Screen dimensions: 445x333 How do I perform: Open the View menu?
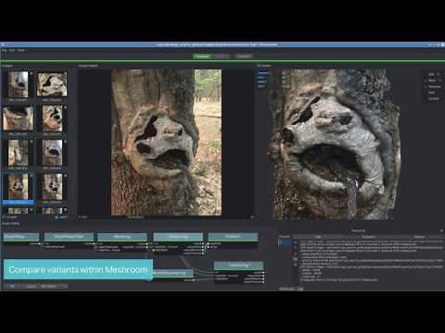click(x=21, y=50)
